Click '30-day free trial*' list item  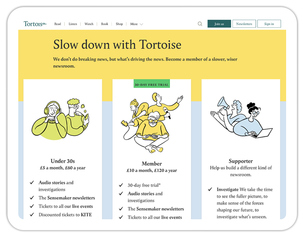pyautogui.click(x=144, y=185)
